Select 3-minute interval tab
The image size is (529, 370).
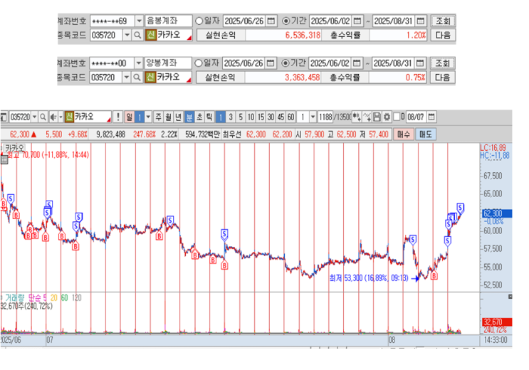[x=231, y=117]
